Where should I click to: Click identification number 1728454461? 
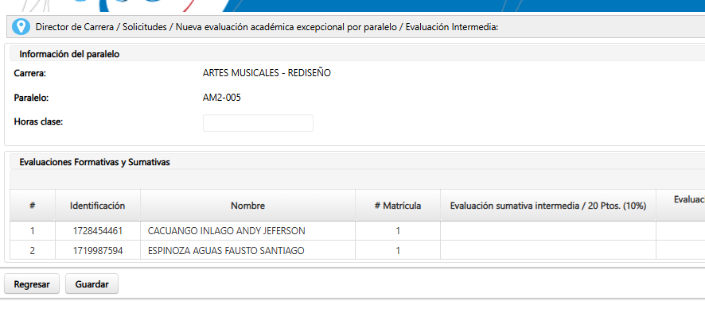click(98, 231)
